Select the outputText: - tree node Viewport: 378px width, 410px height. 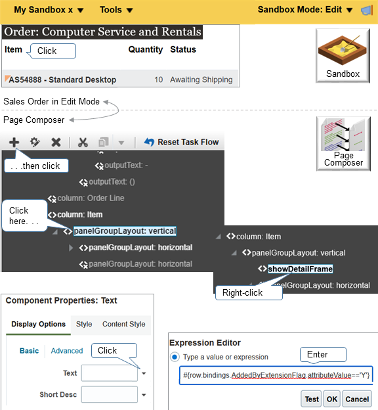coord(126,166)
